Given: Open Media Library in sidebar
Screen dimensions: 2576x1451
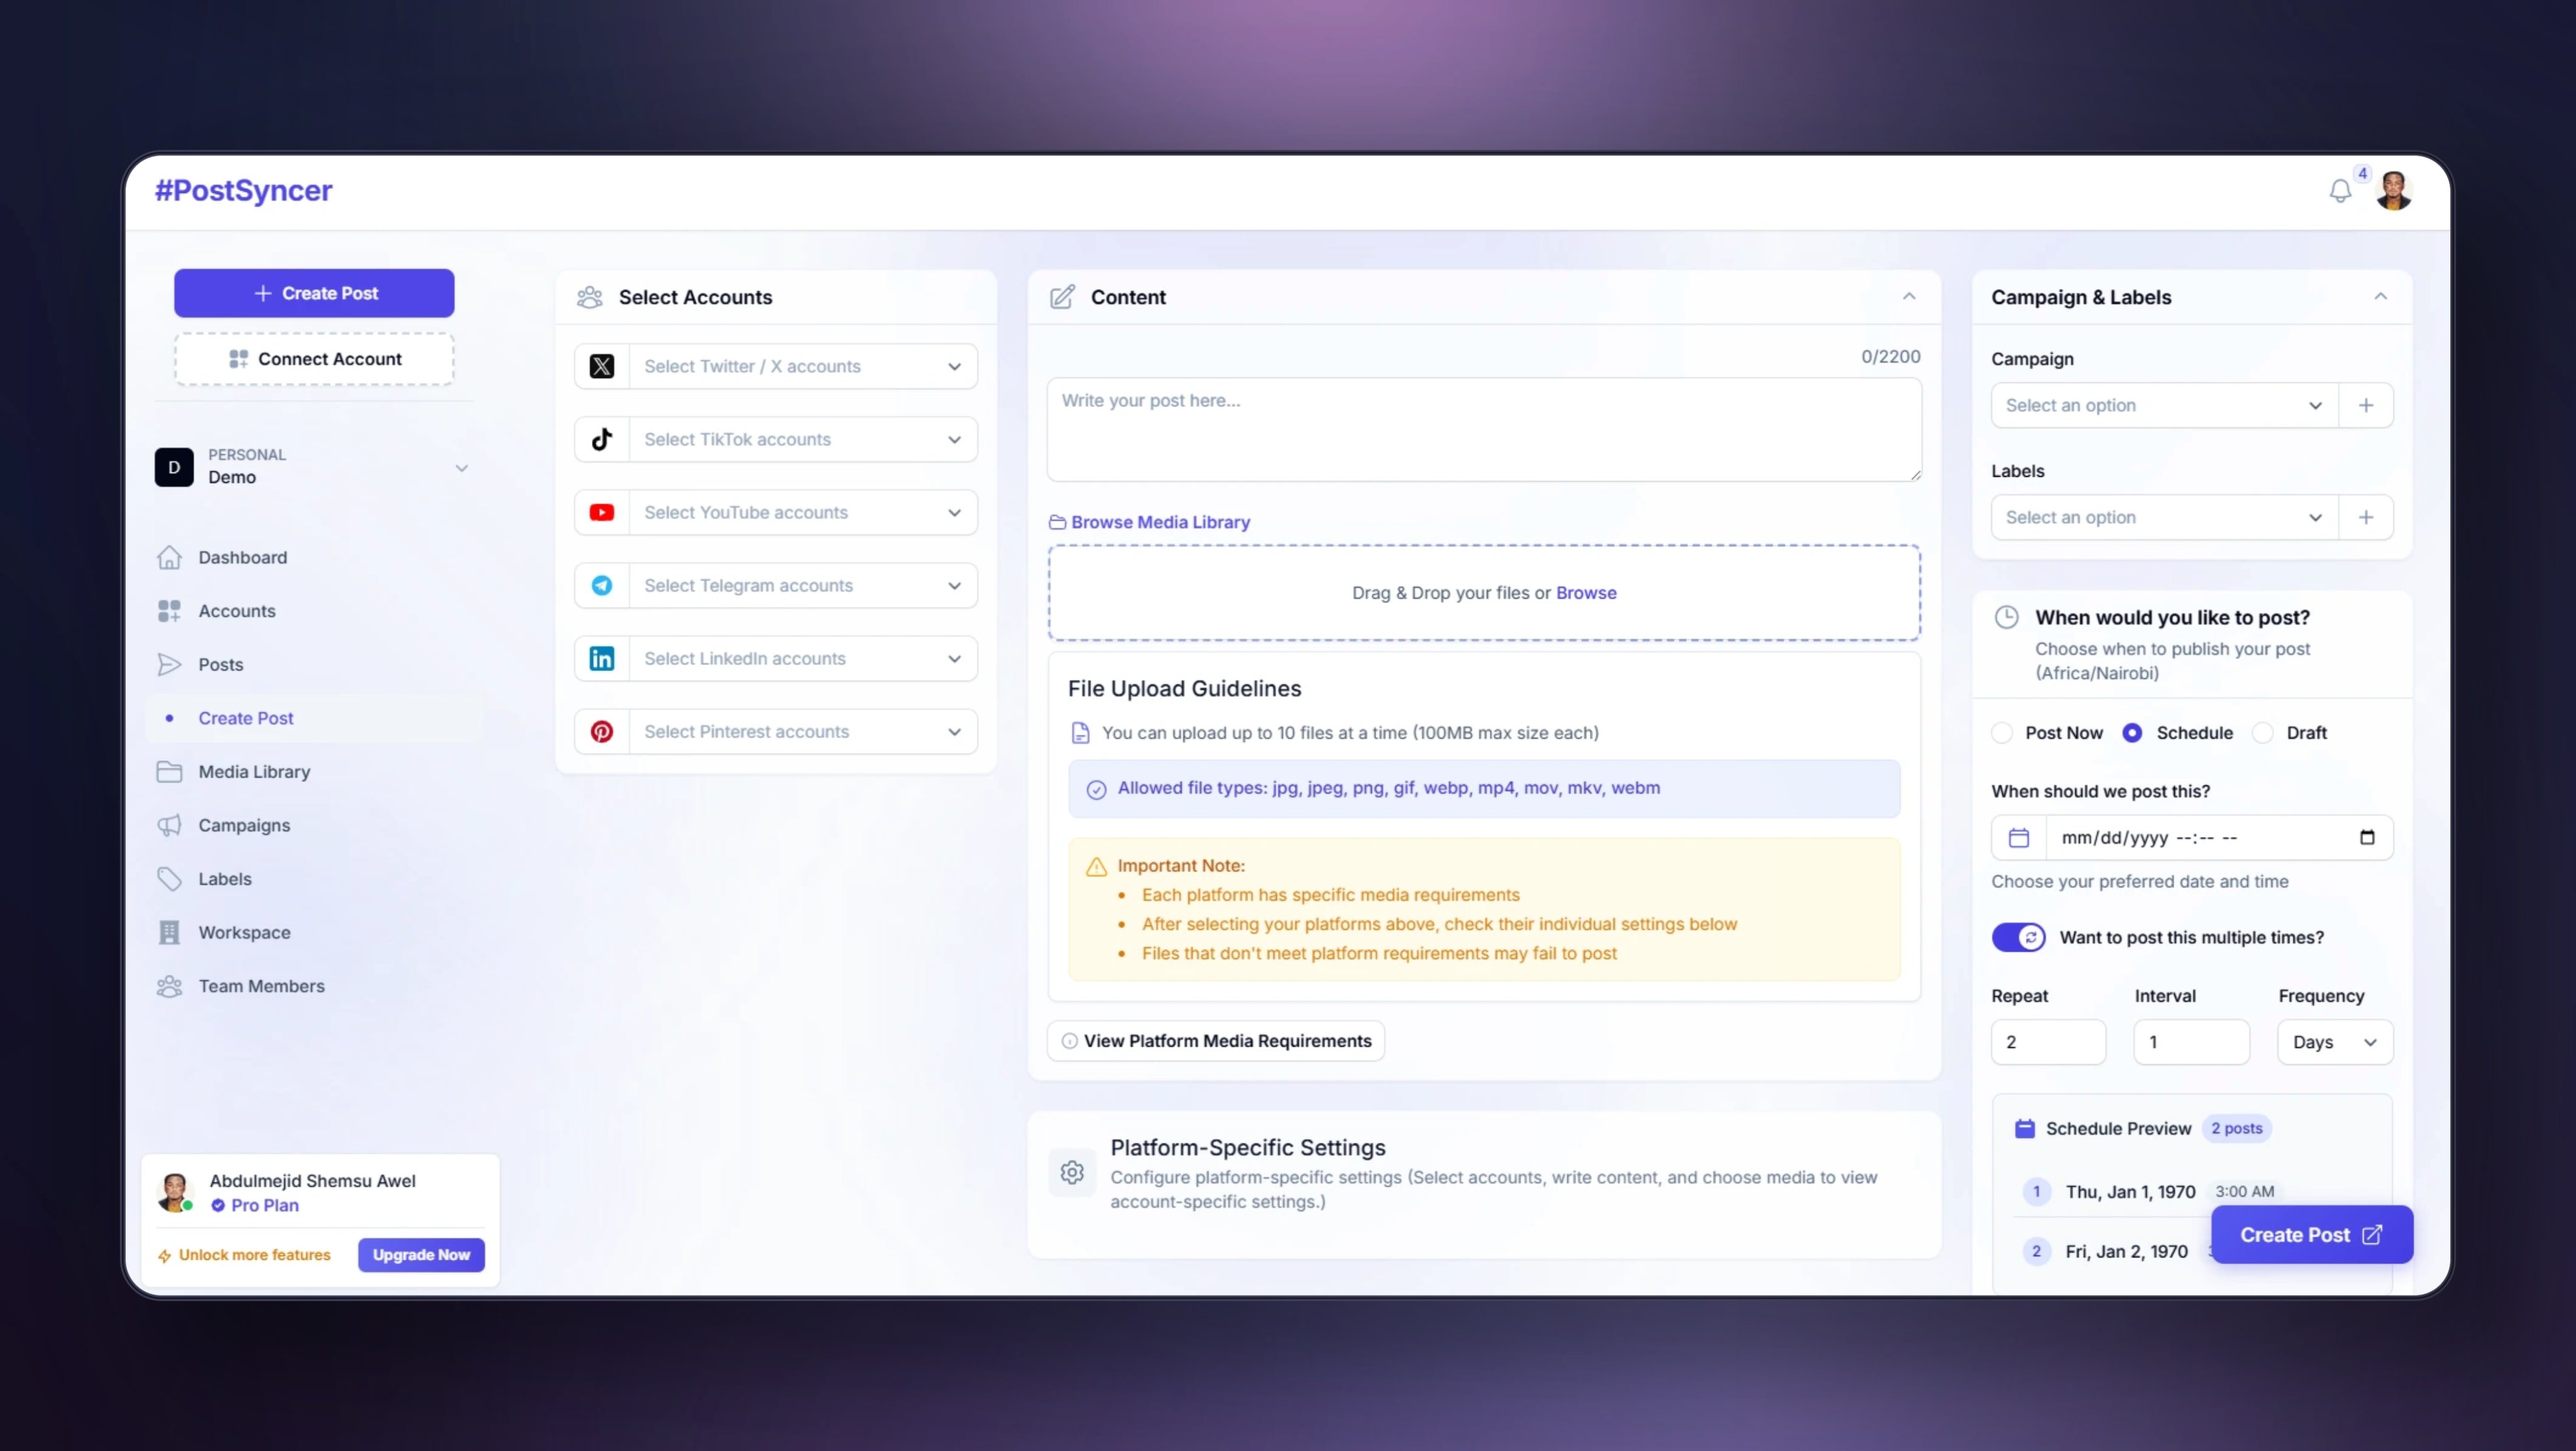Looking at the screenshot, I should (x=315, y=771).
